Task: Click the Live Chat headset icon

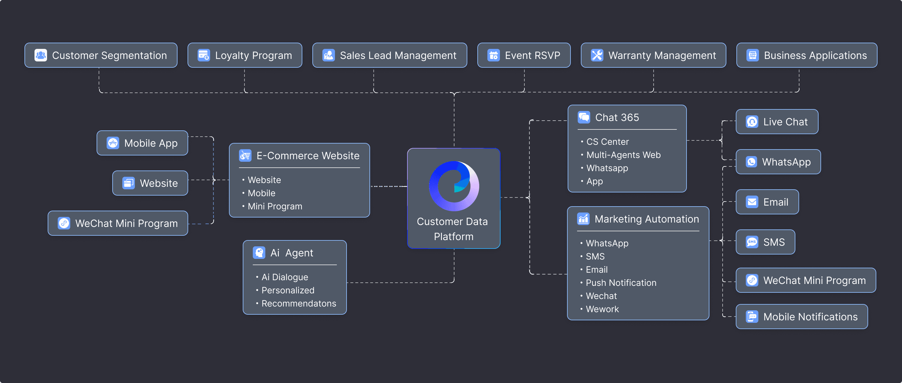Action: [x=752, y=122]
